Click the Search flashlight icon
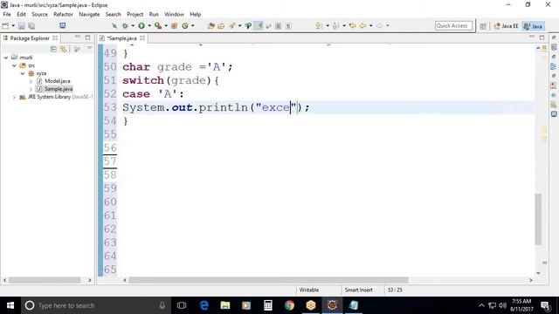 click(x=232, y=25)
